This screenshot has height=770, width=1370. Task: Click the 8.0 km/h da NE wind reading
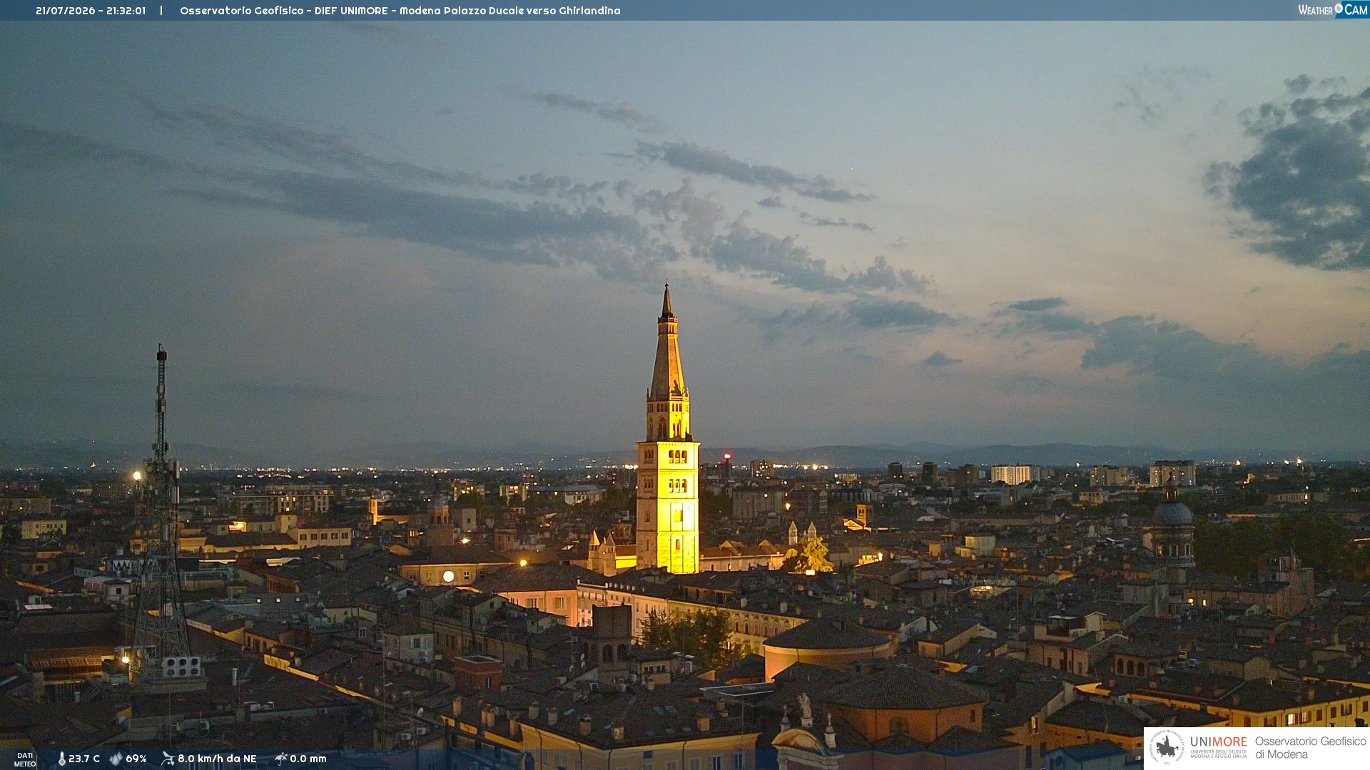pos(217,759)
